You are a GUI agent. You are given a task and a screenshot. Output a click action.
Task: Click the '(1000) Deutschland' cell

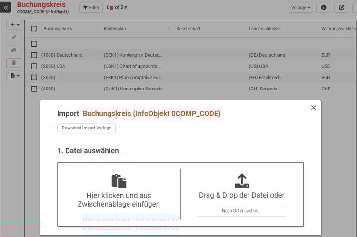pyautogui.click(x=62, y=55)
